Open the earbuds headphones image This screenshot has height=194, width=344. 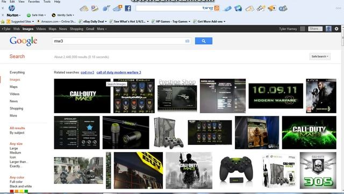pyautogui.click(x=126, y=133)
